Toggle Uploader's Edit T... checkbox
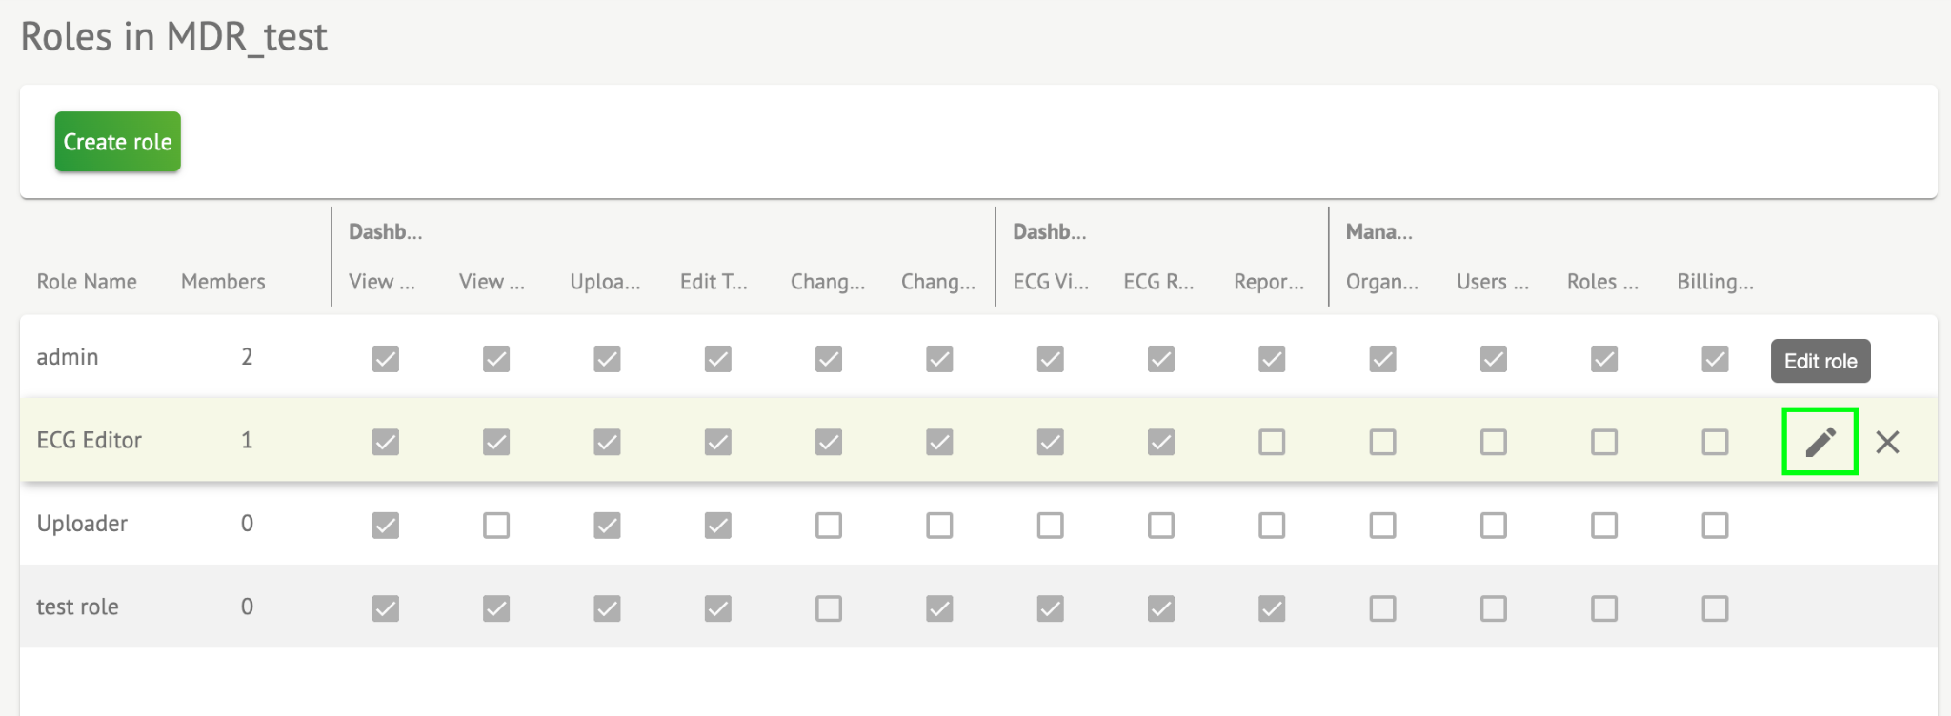 [x=718, y=526]
